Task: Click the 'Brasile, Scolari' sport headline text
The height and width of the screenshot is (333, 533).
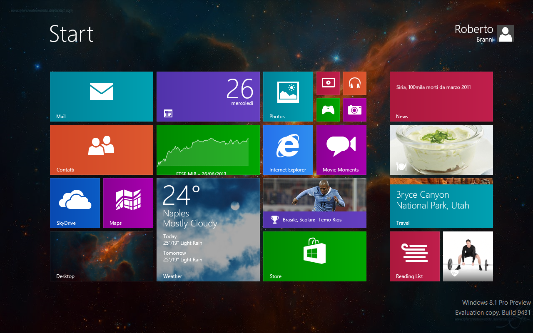Action: [x=313, y=220]
